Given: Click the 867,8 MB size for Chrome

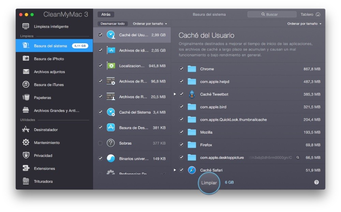Looking at the screenshot, I should [x=312, y=69].
